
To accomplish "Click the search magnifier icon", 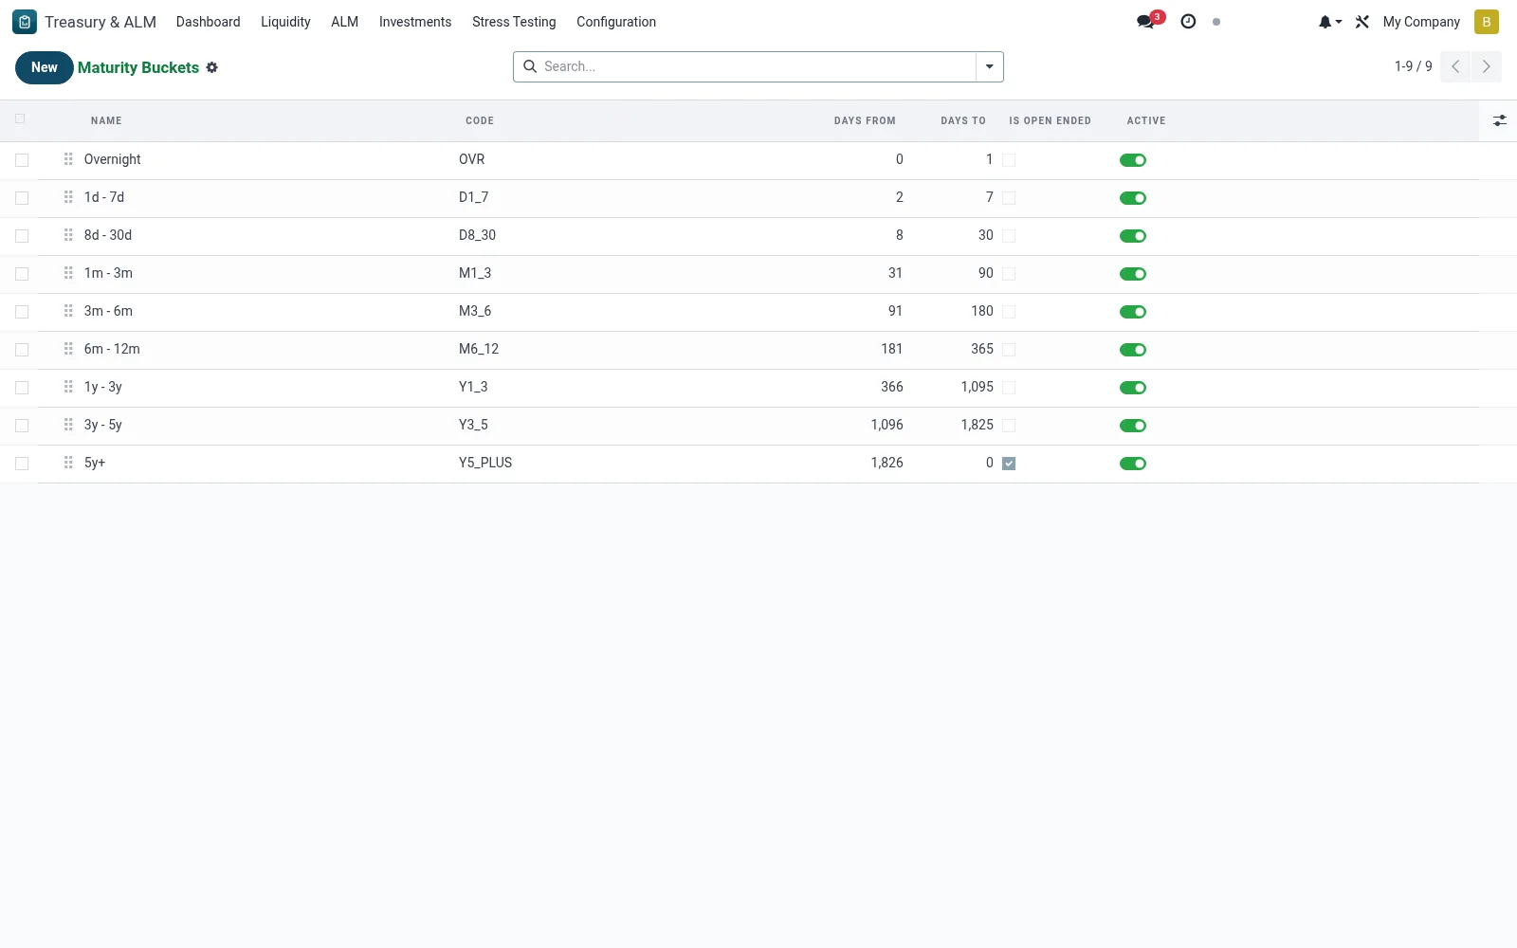I will click(530, 66).
